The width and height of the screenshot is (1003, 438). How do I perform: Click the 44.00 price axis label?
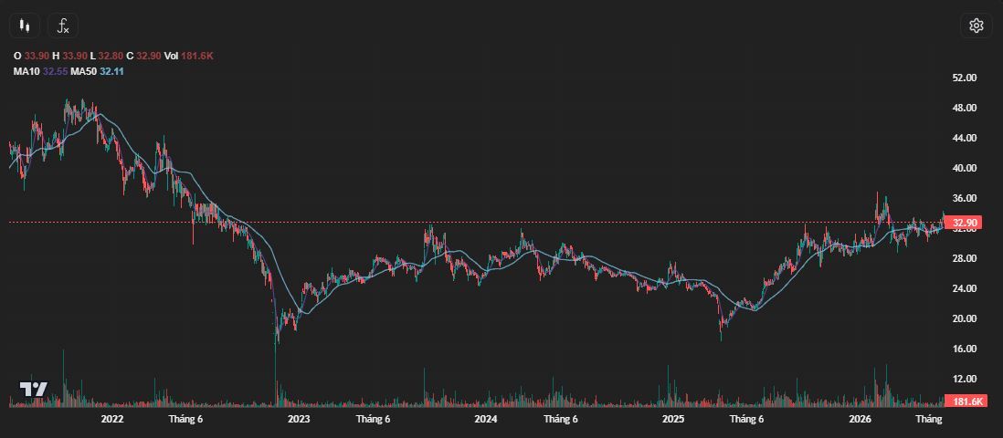click(x=965, y=138)
